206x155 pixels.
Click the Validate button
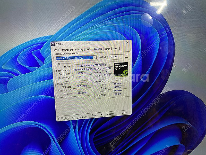click(110, 114)
